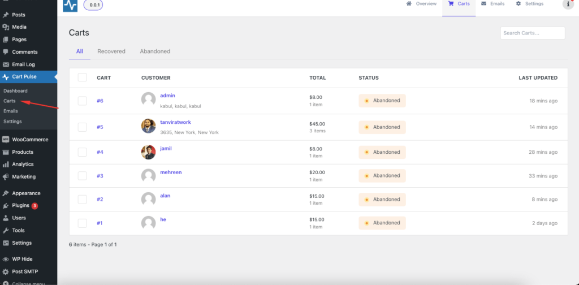The image size is (579, 285).
Task: Go to Carts submenu under Cart Pulse
Action: point(10,101)
